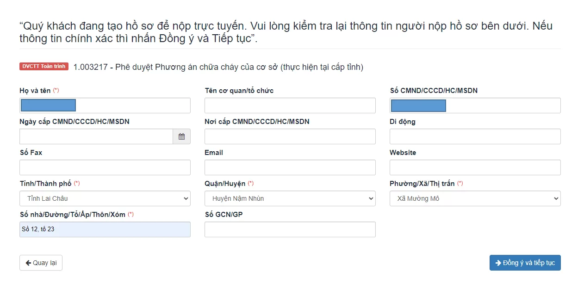Focus the Website input field

pyautogui.click(x=475, y=167)
